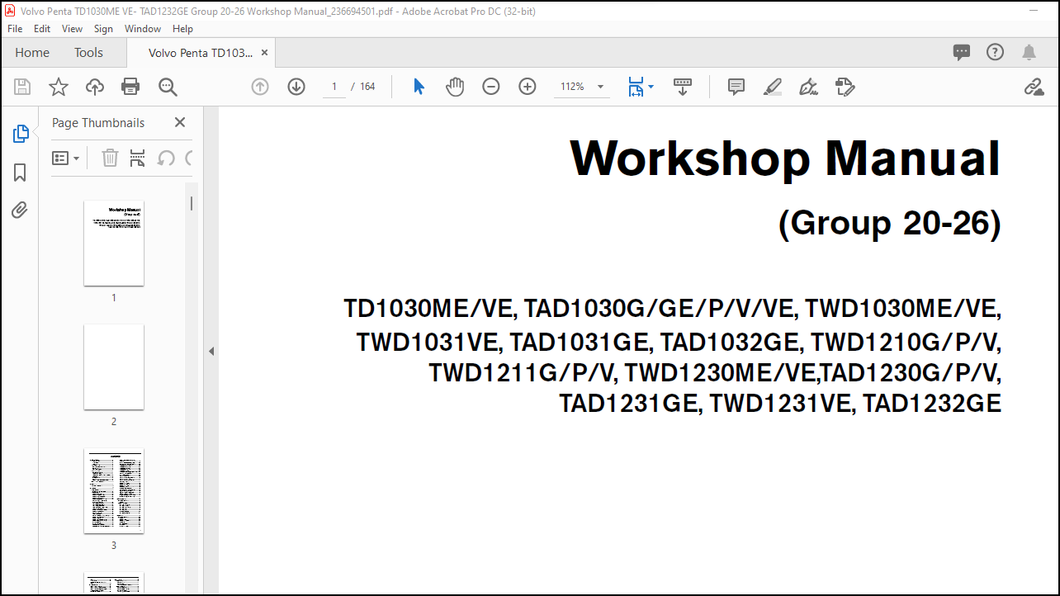Open the Attachments paperclip pane
The height and width of the screenshot is (596, 1060).
[21, 210]
